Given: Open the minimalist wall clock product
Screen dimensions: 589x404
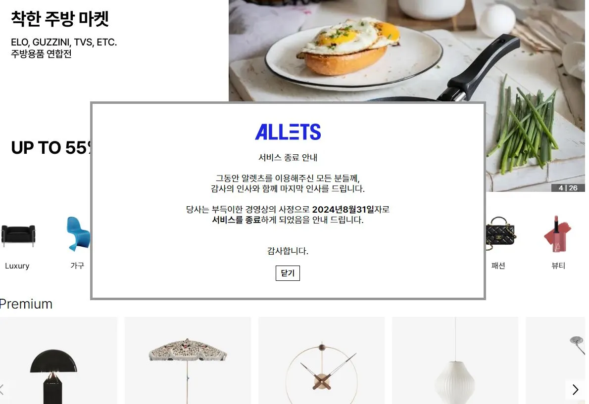Looking at the screenshot, I should [322, 360].
